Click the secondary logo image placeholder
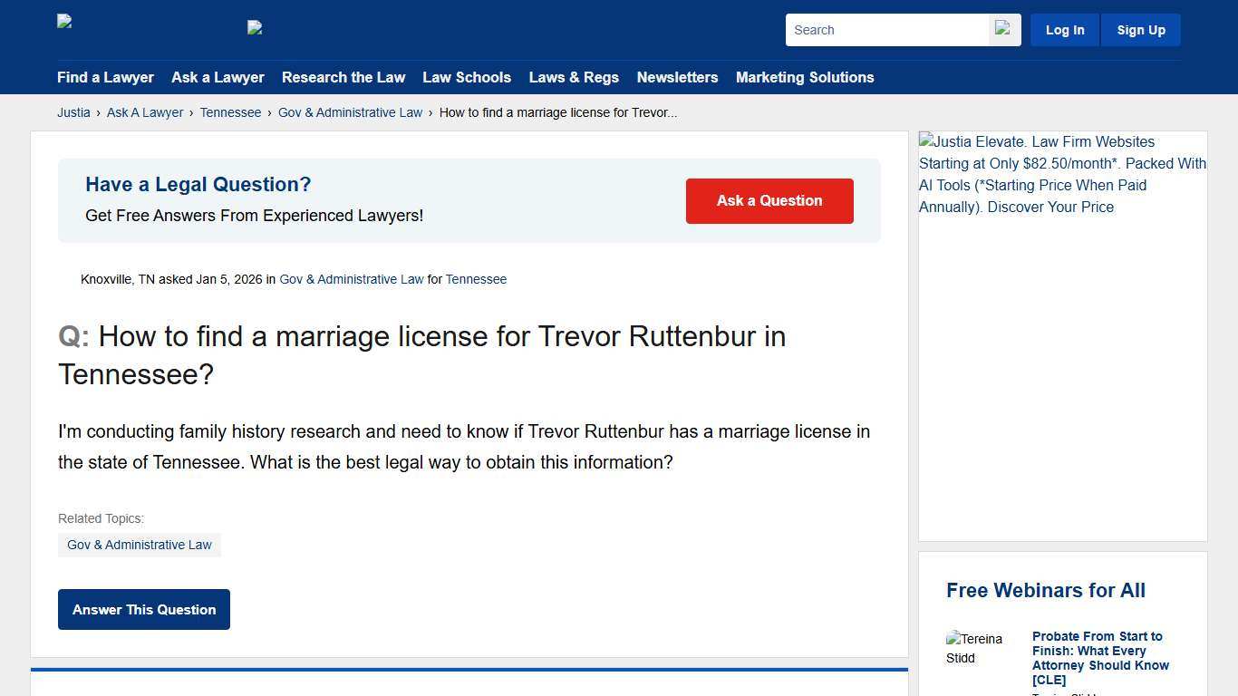 point(255,27)
